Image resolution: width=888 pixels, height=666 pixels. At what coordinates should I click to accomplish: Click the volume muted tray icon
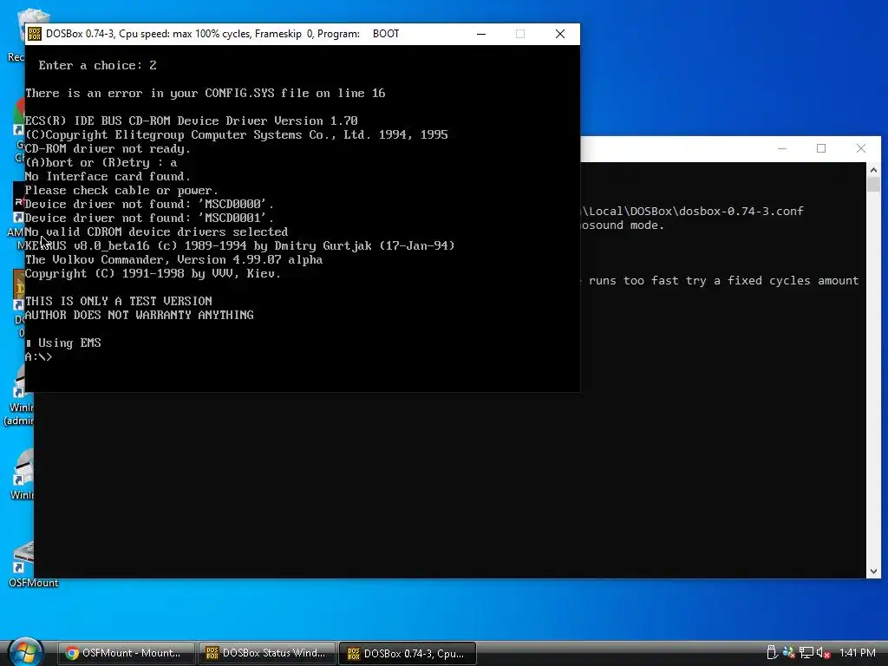[823, 653]
